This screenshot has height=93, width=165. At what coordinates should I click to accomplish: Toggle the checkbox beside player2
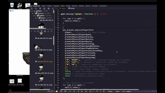(x=37, y=18)
